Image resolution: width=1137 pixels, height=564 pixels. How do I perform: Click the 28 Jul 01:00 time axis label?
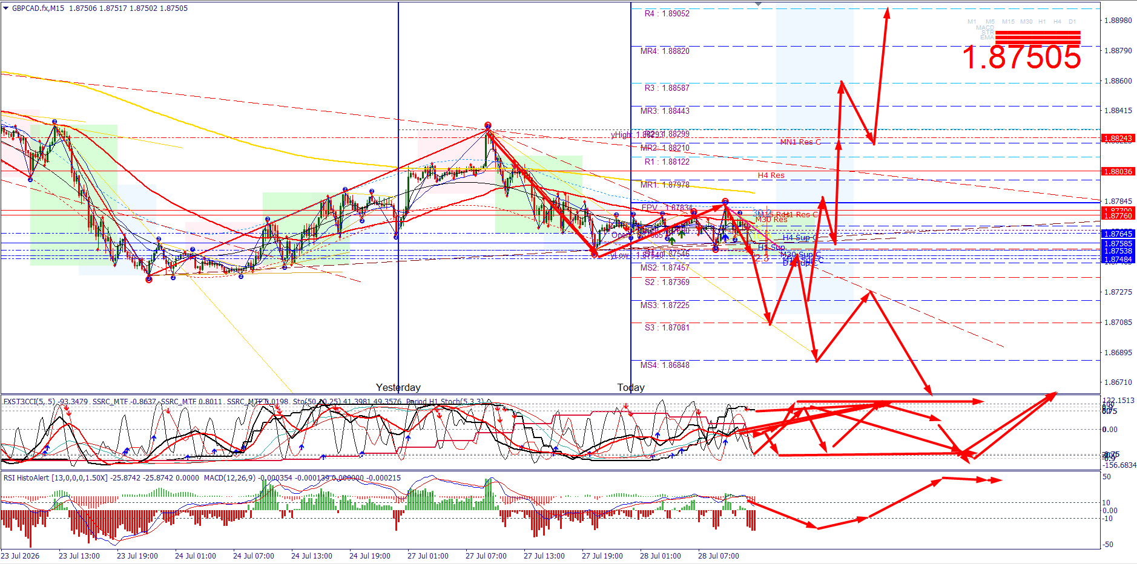pos(661,556)
